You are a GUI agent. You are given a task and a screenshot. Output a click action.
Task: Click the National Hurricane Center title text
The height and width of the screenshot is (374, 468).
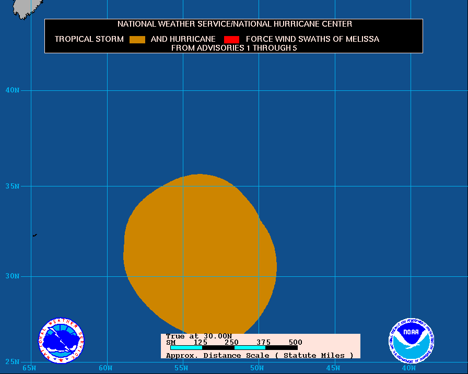click(235, 24)
